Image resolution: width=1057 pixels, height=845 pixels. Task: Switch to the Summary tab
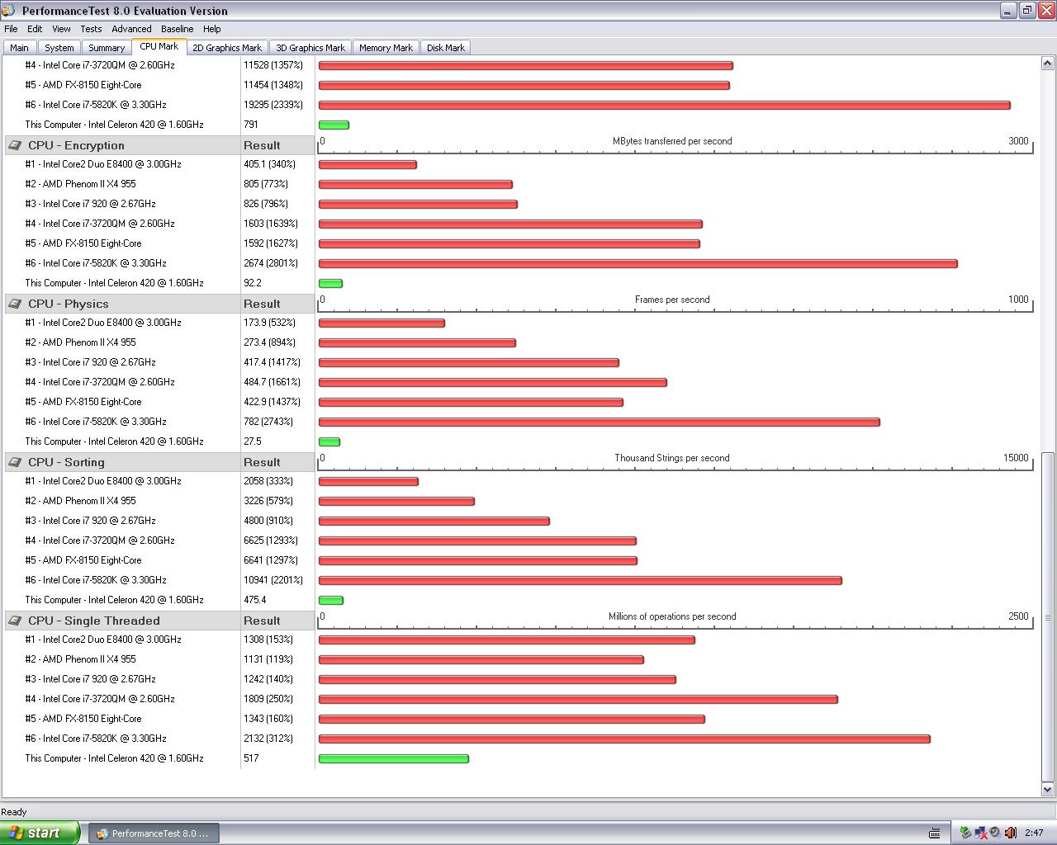tap(107, 48)
